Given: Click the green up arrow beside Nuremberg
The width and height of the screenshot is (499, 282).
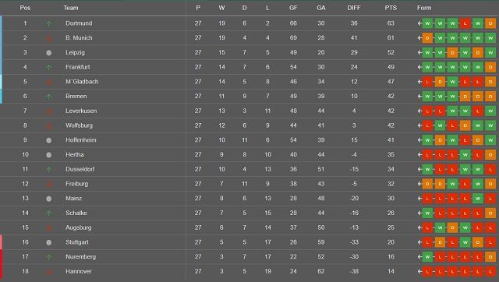Looking at the screenshot, I should click(x=48, y=257).
